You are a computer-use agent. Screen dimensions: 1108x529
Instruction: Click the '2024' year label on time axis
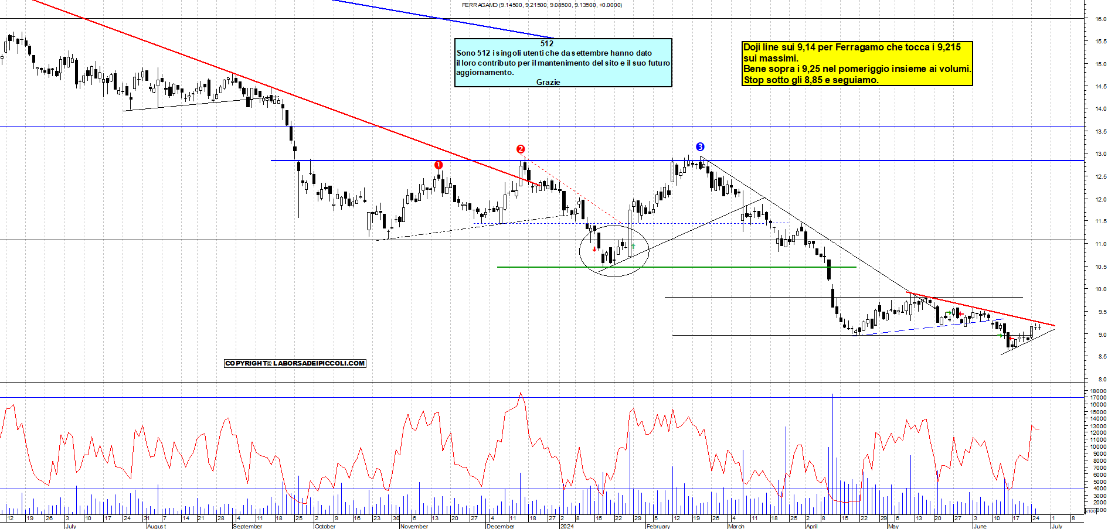tap(567, 526)
